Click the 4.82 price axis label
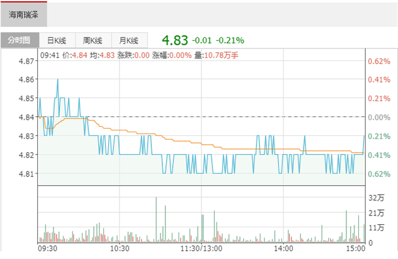This screenshot has height=259, width=398. pos(26,155)
